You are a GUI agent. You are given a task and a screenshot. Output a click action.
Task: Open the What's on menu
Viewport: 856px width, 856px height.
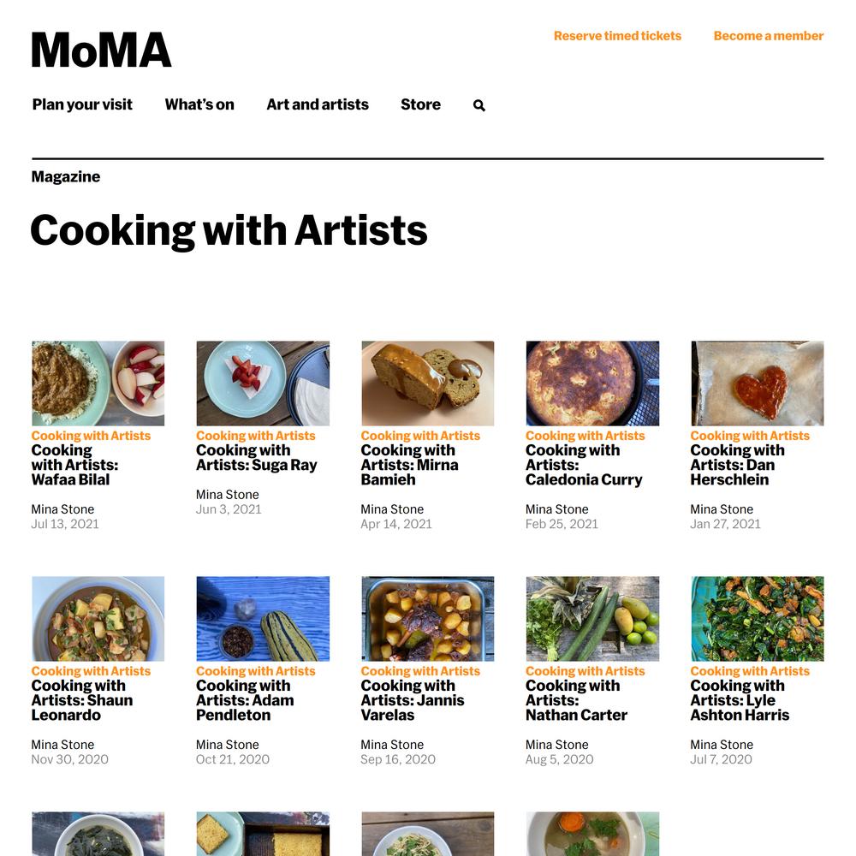click(x=199, y=104)
